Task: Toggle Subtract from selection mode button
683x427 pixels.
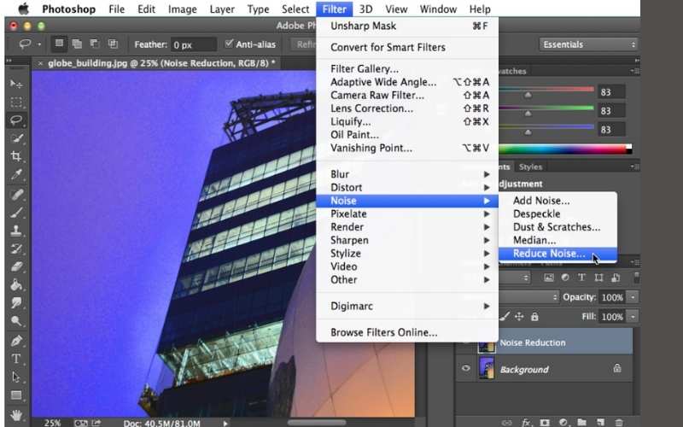Action: point(95,44)
